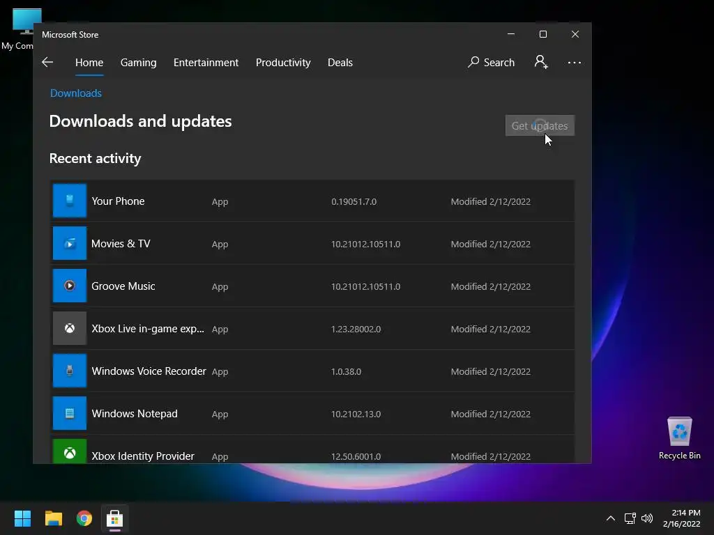Click the Xbox Live in-game experience icon

(x=70, y=329)
